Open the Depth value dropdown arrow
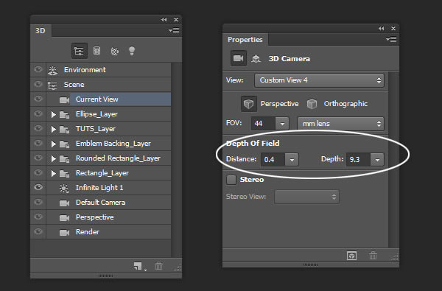 (x=377, y=160)
